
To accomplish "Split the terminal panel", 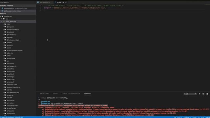I will 203,94.
